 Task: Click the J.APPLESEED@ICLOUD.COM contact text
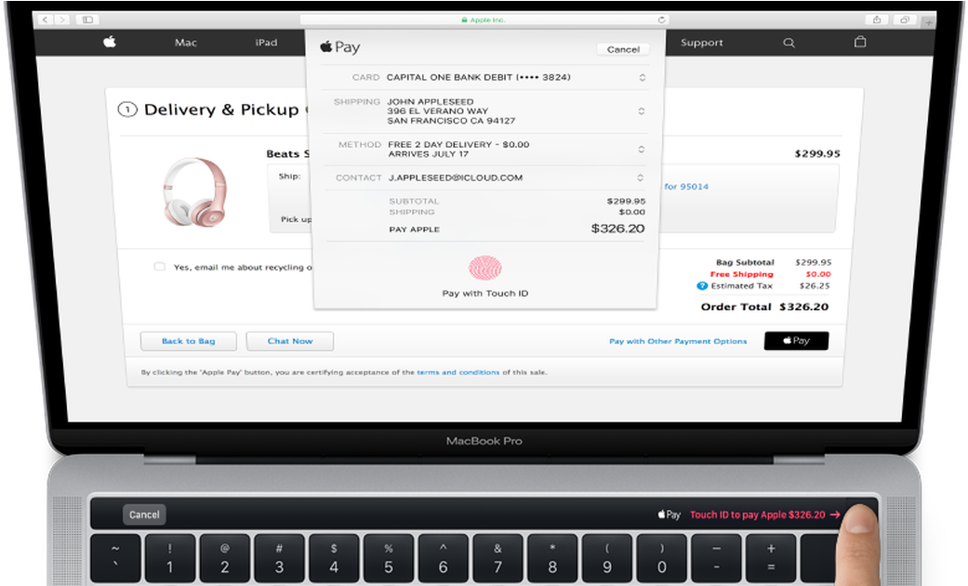coord(456,177)
